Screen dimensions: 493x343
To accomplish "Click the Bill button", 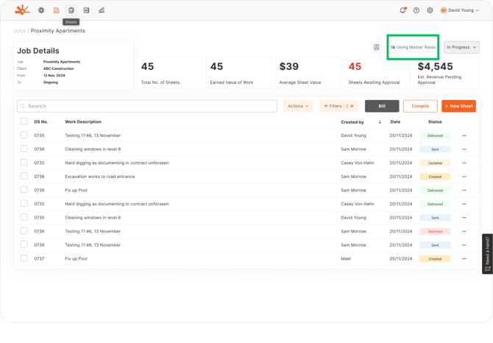I will click(x=382, y=106).
